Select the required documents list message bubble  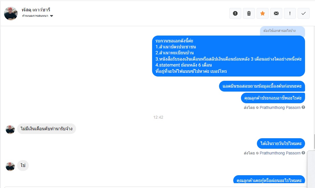pyautogui.click(x=228, y=56)
